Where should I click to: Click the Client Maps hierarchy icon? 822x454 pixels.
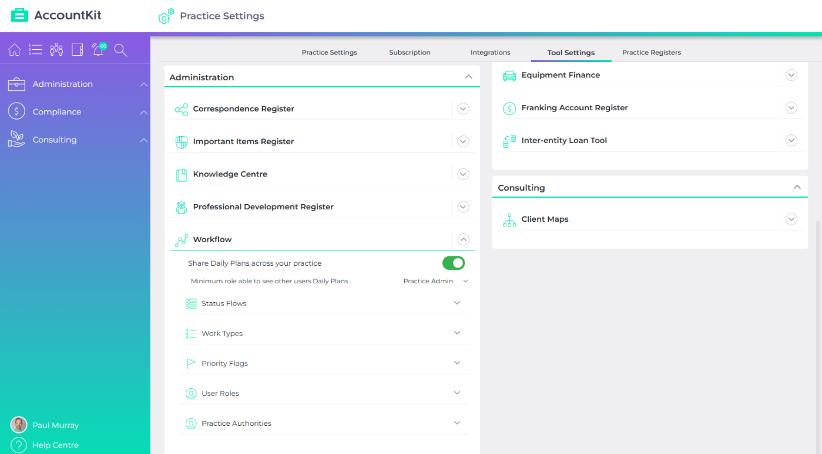tap(509, 219)
